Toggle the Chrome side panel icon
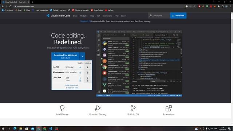This screenshot has height=131, width=233. point(222,7)
